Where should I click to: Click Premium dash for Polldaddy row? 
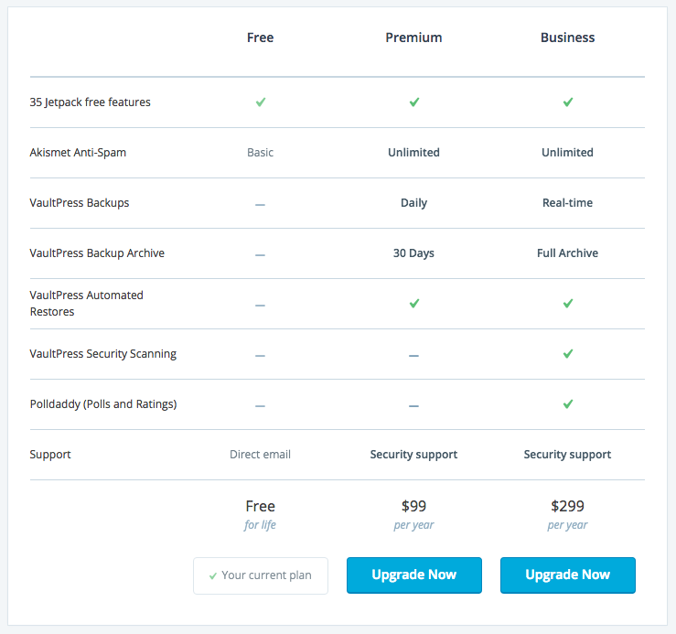413,406
